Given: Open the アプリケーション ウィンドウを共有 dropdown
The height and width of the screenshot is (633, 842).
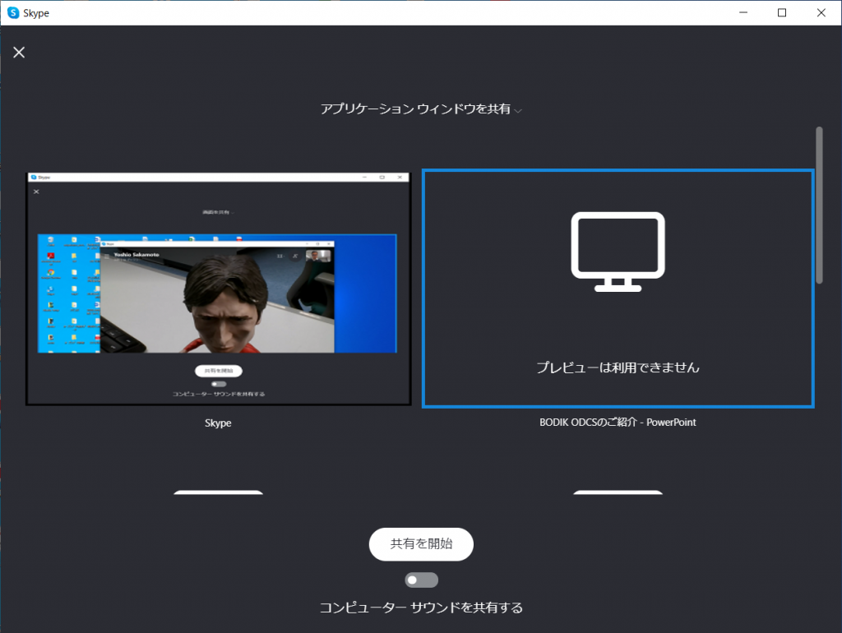Looking at the screenshot, I should click(415, 109).
